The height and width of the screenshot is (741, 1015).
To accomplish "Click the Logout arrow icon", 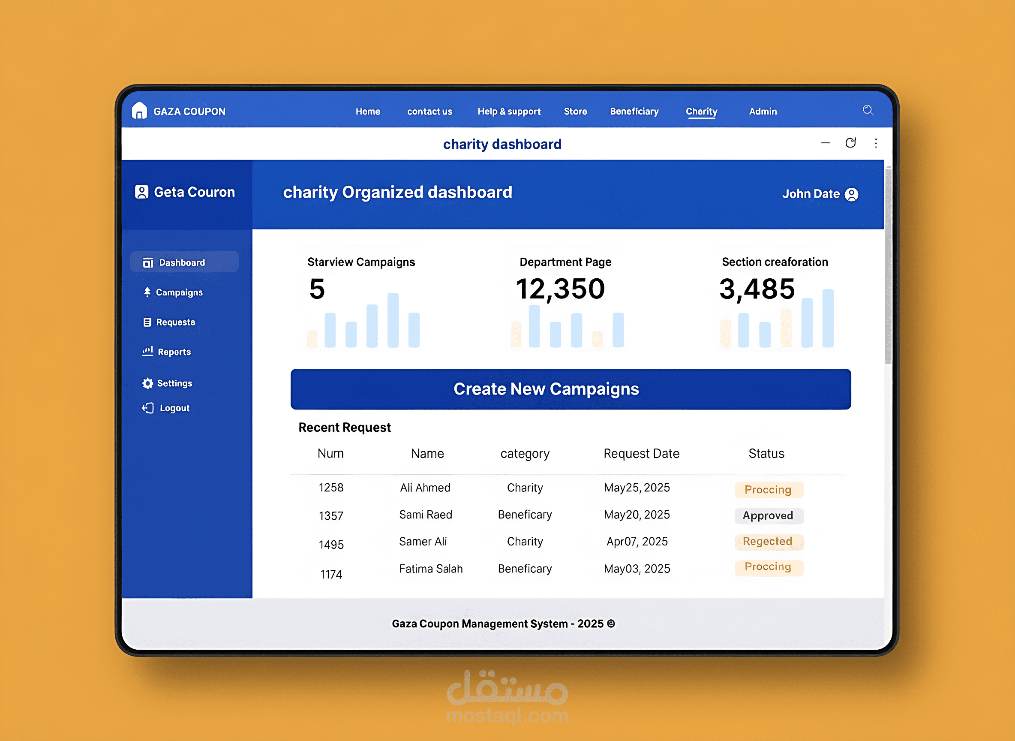I will coord(148,408).
